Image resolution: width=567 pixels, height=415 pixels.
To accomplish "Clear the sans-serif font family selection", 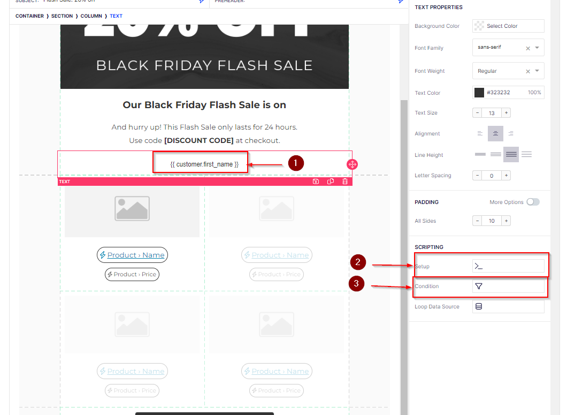I will [x=528, y=48].
